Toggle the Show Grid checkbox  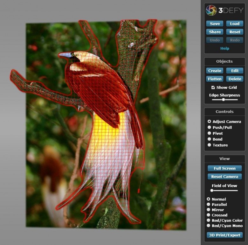(213, 87)
